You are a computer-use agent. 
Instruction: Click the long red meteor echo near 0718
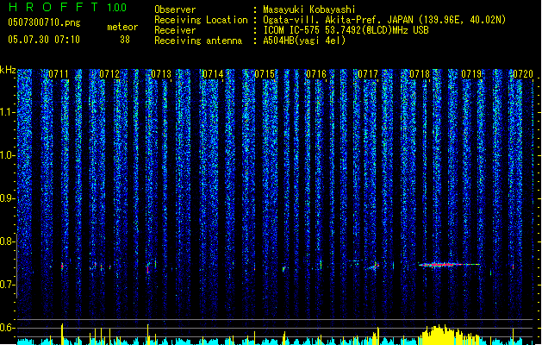(449, 265)
